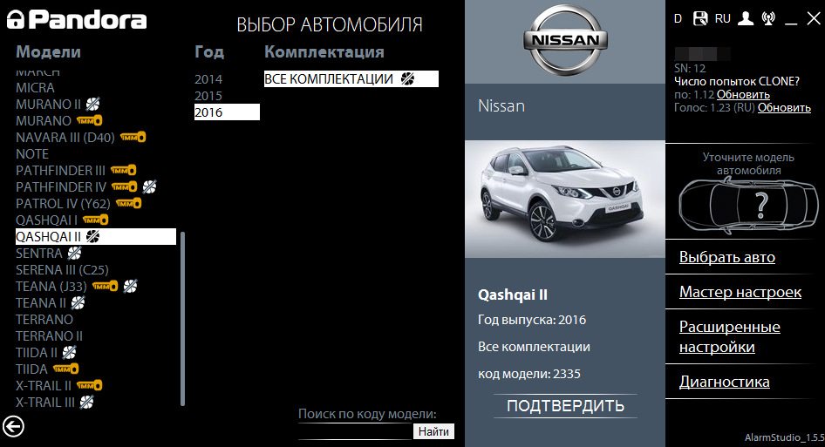Click 'Число попыток CLONE?' text
Viewport: 825px width, 447px height.
click(737, 82)
